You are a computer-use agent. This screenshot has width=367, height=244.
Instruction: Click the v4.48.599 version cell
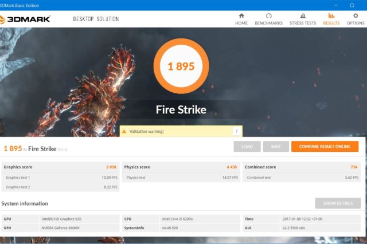point(200,228)
